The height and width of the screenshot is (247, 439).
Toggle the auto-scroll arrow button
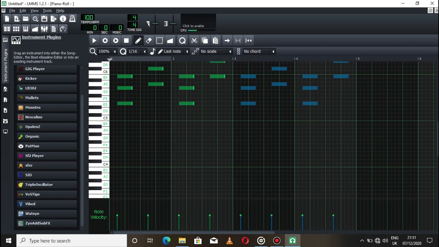[227, 40]
